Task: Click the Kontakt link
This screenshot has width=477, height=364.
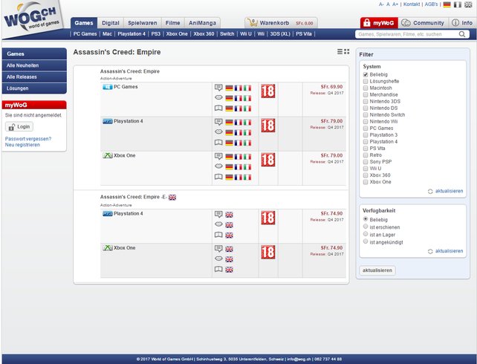Action: [x=412, y=4]
